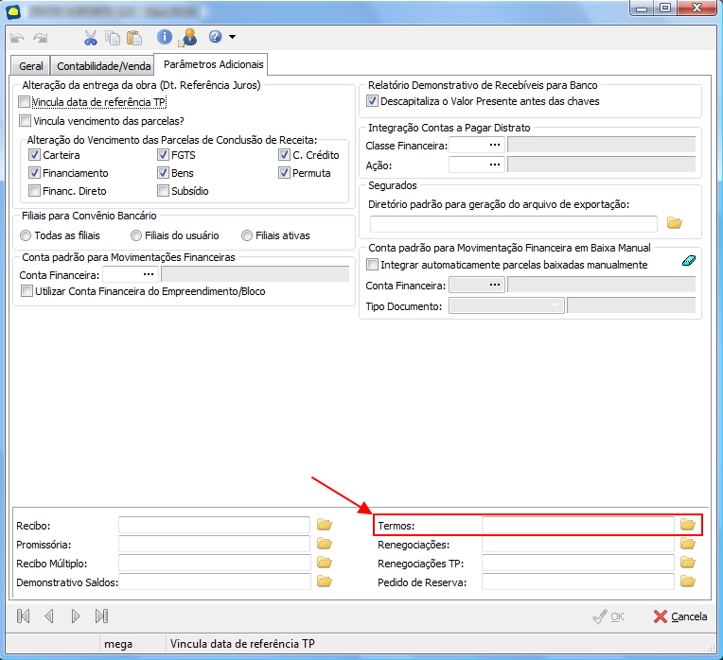The width and height of the screenshot is (723, 660).
Task: Open the Help question mark icon
Action: [x=214, y=38]
